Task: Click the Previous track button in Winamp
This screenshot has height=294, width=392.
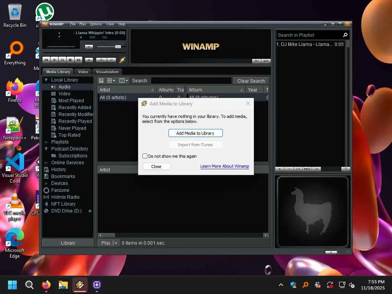Action: (x=46, y=60)
